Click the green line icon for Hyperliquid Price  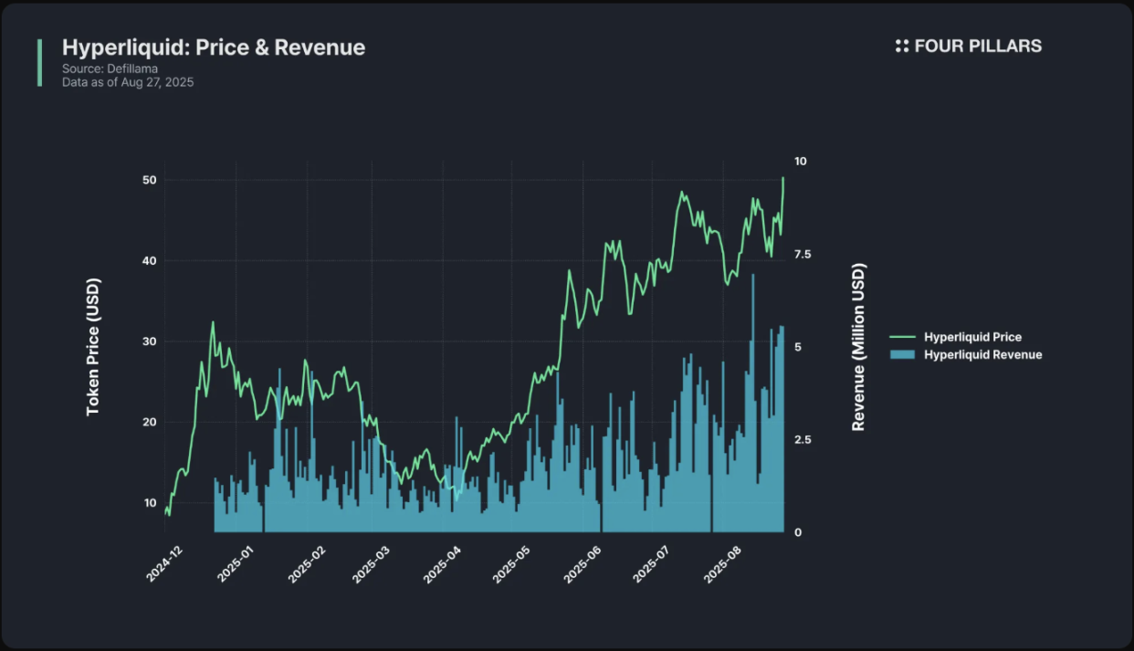[903, 337]
